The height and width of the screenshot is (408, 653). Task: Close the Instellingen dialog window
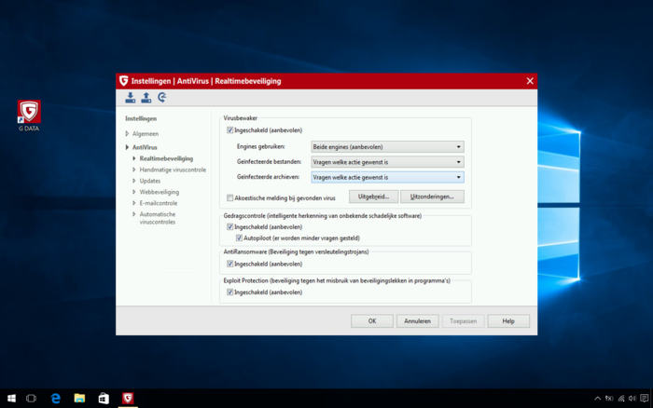pos(530,81)
